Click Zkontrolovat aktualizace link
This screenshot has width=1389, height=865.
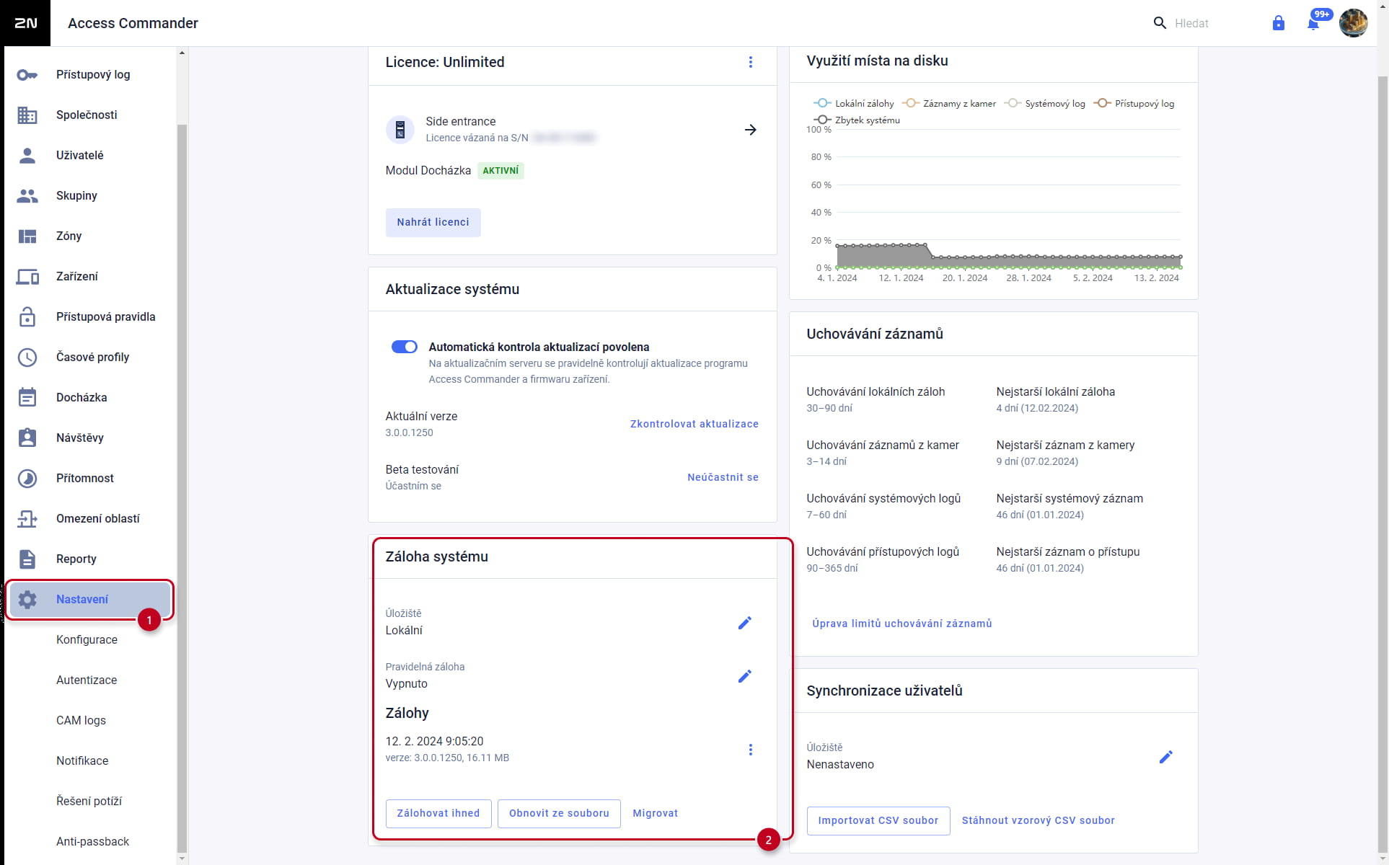[x=694, y=424]
